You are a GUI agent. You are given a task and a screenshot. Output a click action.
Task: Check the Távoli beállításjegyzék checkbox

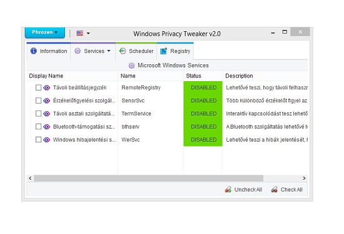(x=38, y=87)
